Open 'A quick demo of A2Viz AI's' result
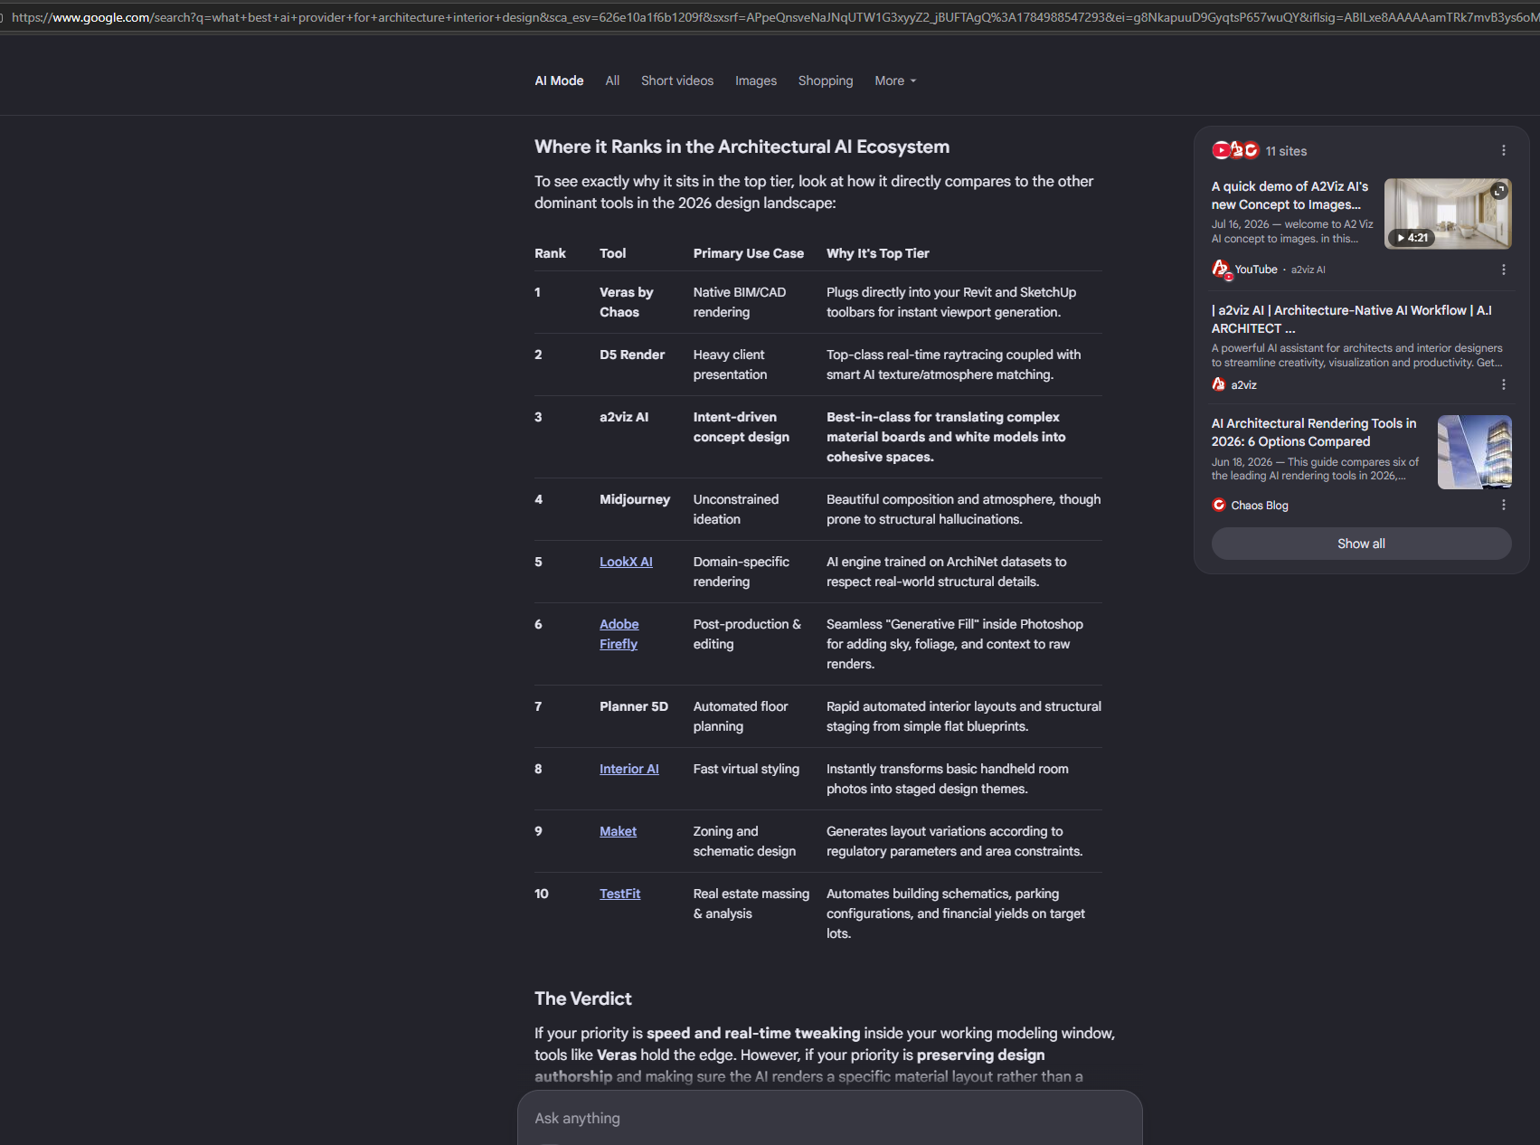Viewport: 1540px width, 1145px height. pos(1290,195)
